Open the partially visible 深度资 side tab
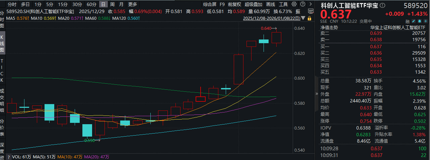The image size is (430, 160). pos(2,151)
